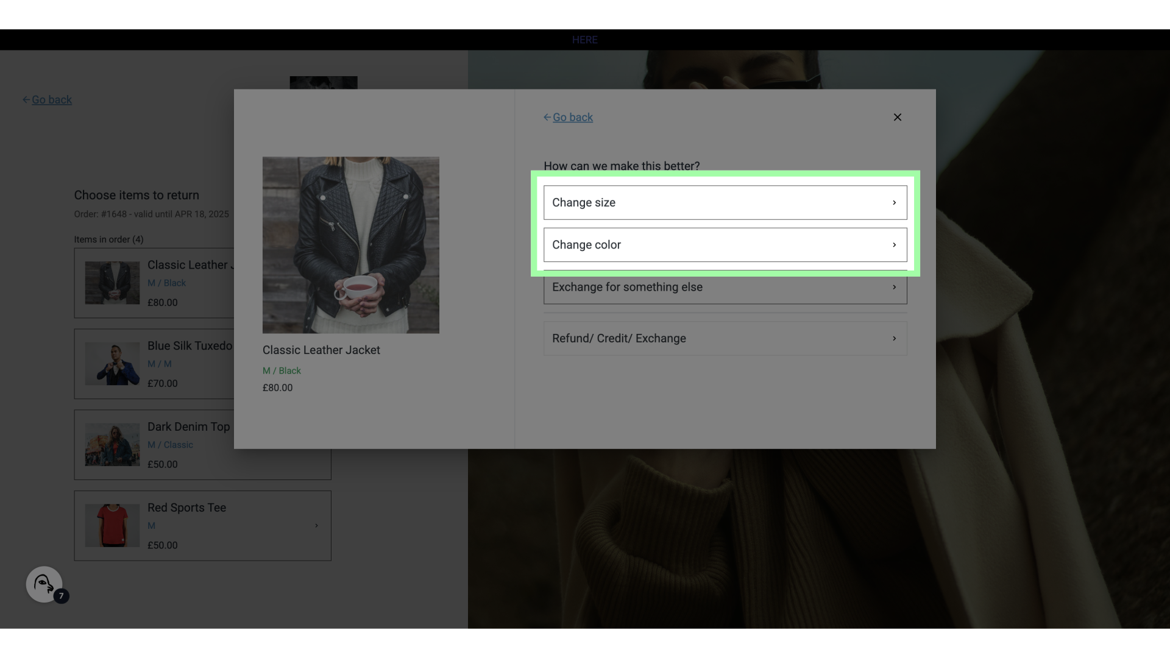Select Classic Leather Jacket thumbnail in order list
1170x658 pixels.
[112, 283]
